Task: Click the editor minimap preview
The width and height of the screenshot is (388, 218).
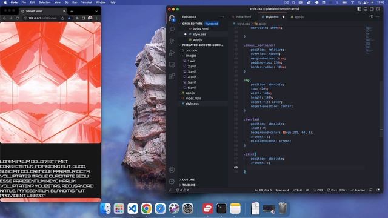Action: tap(370, 39)
